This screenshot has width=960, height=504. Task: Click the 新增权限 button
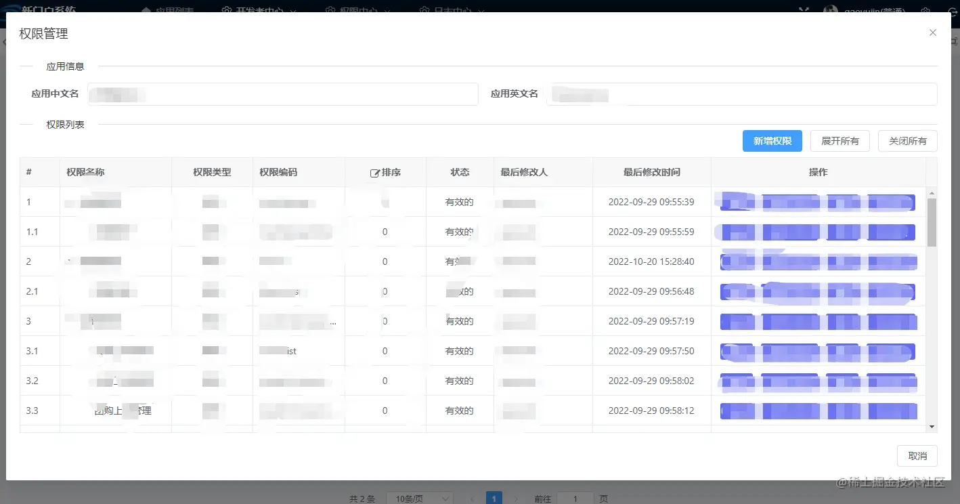(772, 141)
